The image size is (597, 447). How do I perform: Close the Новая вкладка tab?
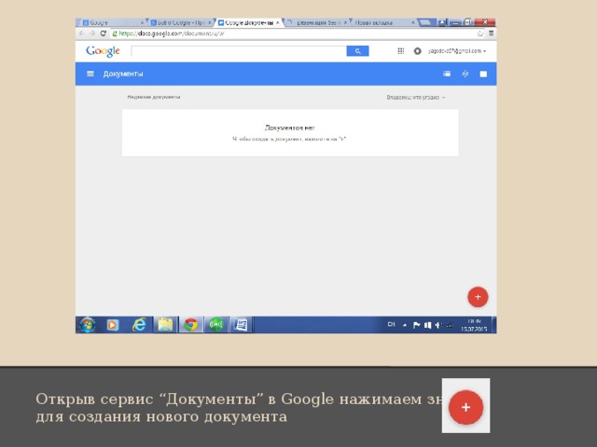coord(413,22)
